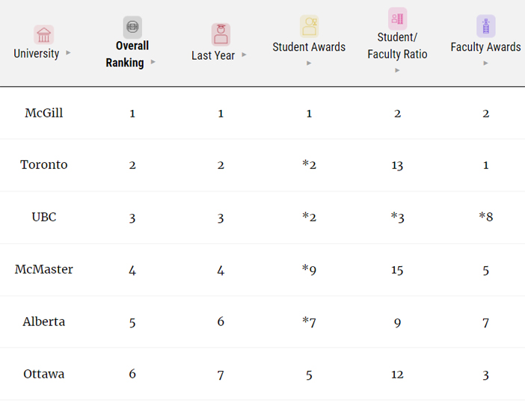Image resolution: width=525 pixels, height=403 pixels.
Task: Select the Student Awards column header
Action: (309, 47)
